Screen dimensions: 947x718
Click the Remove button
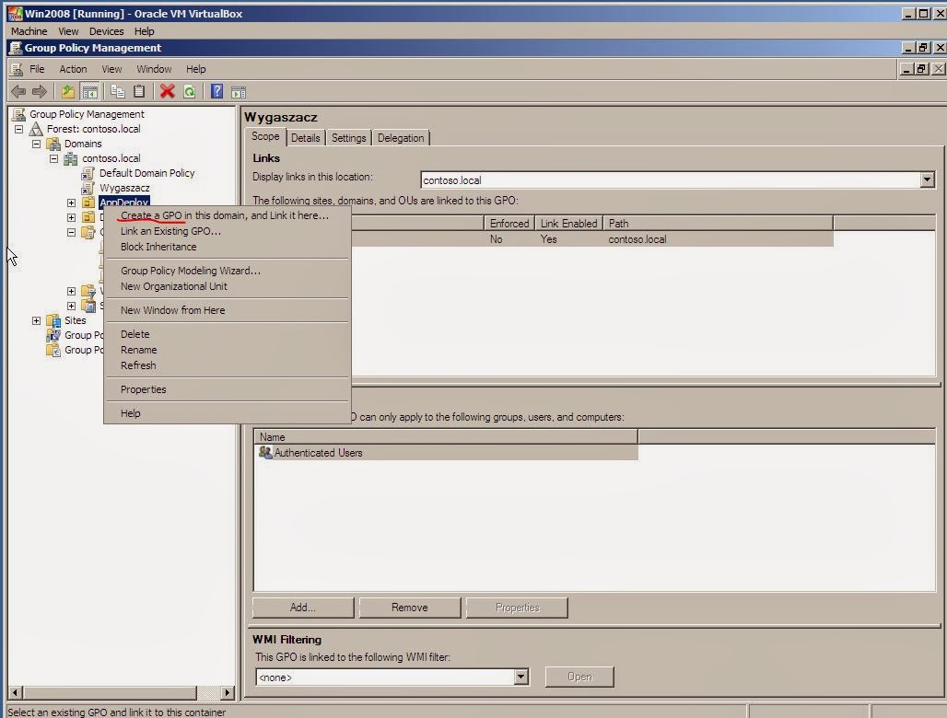(410, 608)
